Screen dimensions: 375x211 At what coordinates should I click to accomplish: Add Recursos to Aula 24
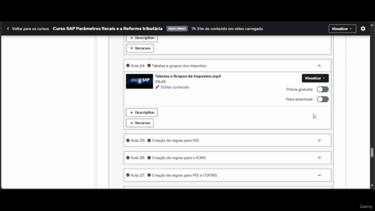click(139, 123)
